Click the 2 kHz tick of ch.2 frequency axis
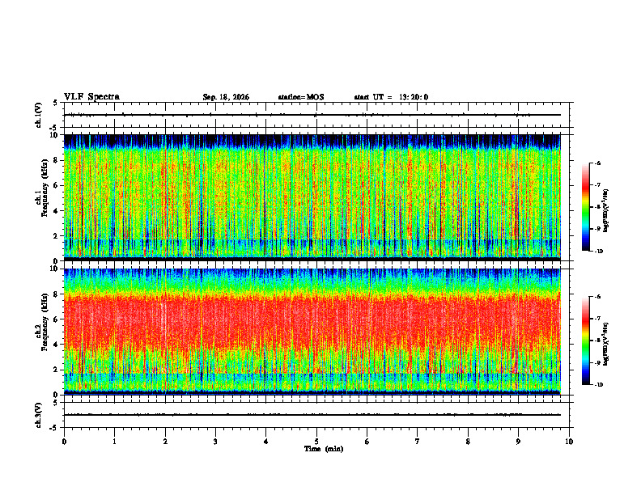The height and width of the screenshot is (495, 641). 57,370
